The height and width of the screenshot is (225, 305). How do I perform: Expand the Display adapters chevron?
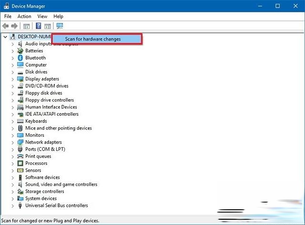point(13,79)
